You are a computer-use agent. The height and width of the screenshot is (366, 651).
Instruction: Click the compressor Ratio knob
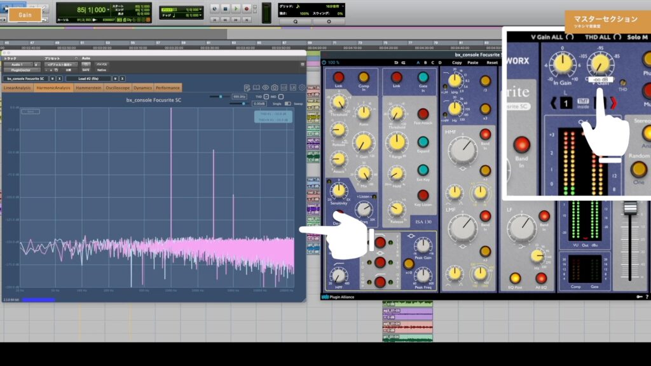point(364,112)
